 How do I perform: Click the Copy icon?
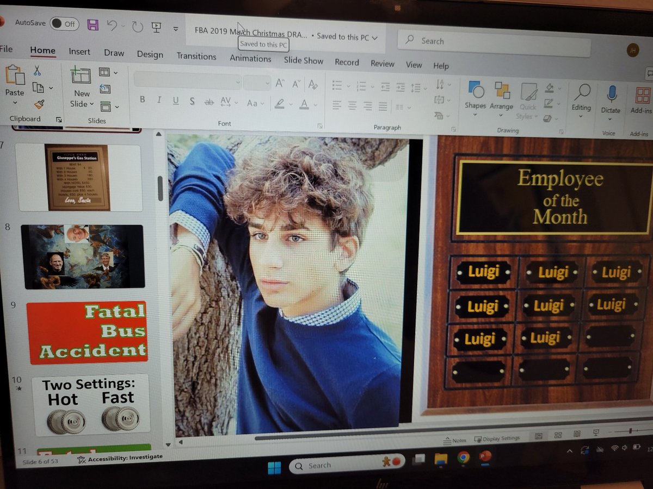[38, 87]
